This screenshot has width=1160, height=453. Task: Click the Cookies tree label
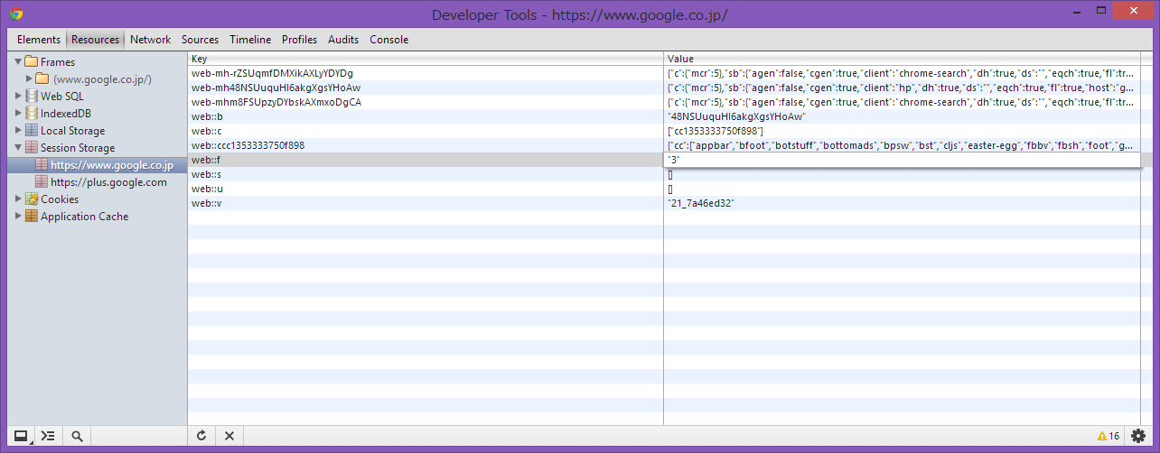(60, 199)
